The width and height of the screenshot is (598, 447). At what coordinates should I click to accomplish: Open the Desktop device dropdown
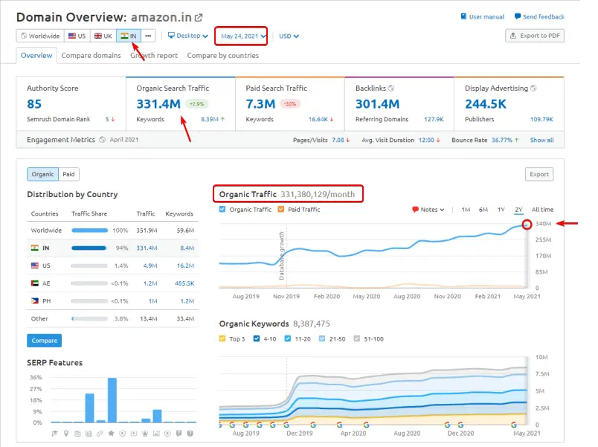(187, 36)
